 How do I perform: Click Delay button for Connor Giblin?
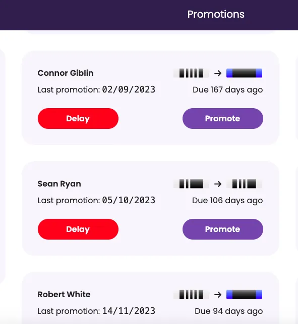coord(78,118)
